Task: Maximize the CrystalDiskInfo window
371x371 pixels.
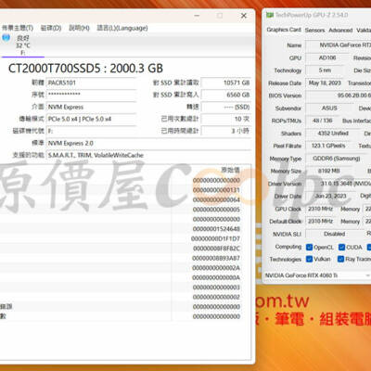Action: point(220,16)
